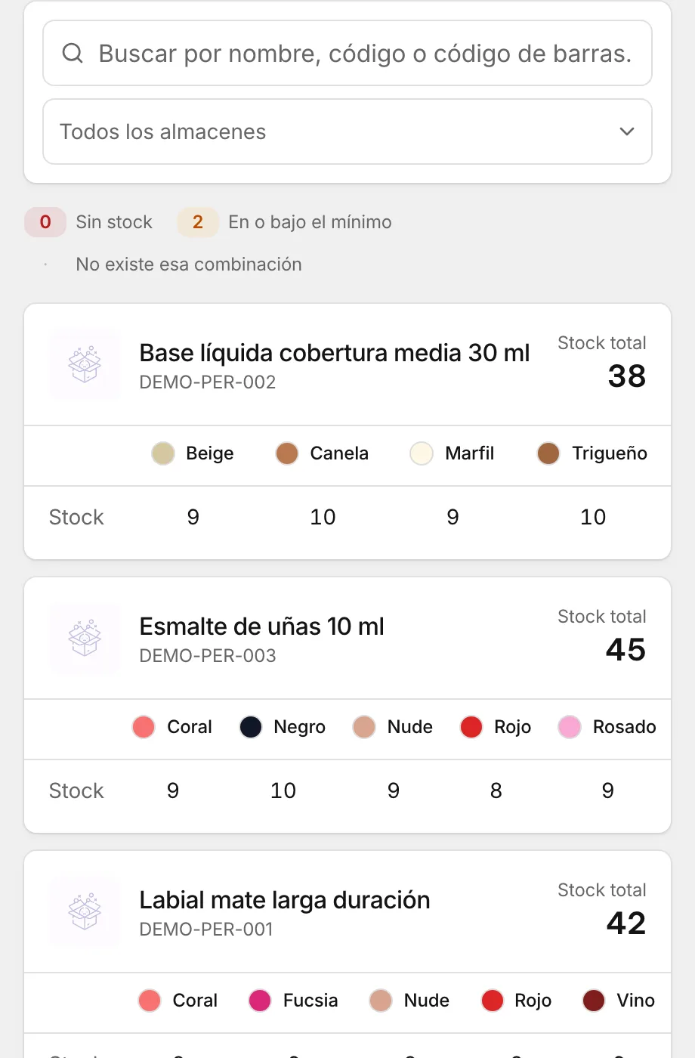The height and width of the screenshot is (1058, 695).
Task: Click the Trigueño color swatch
Action: [548, 453]
